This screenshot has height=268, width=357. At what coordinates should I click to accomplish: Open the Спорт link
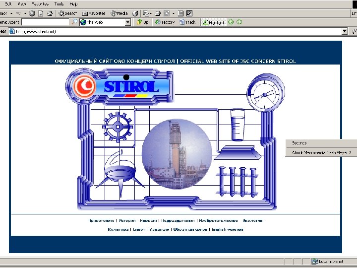click(x=139, y=229)
